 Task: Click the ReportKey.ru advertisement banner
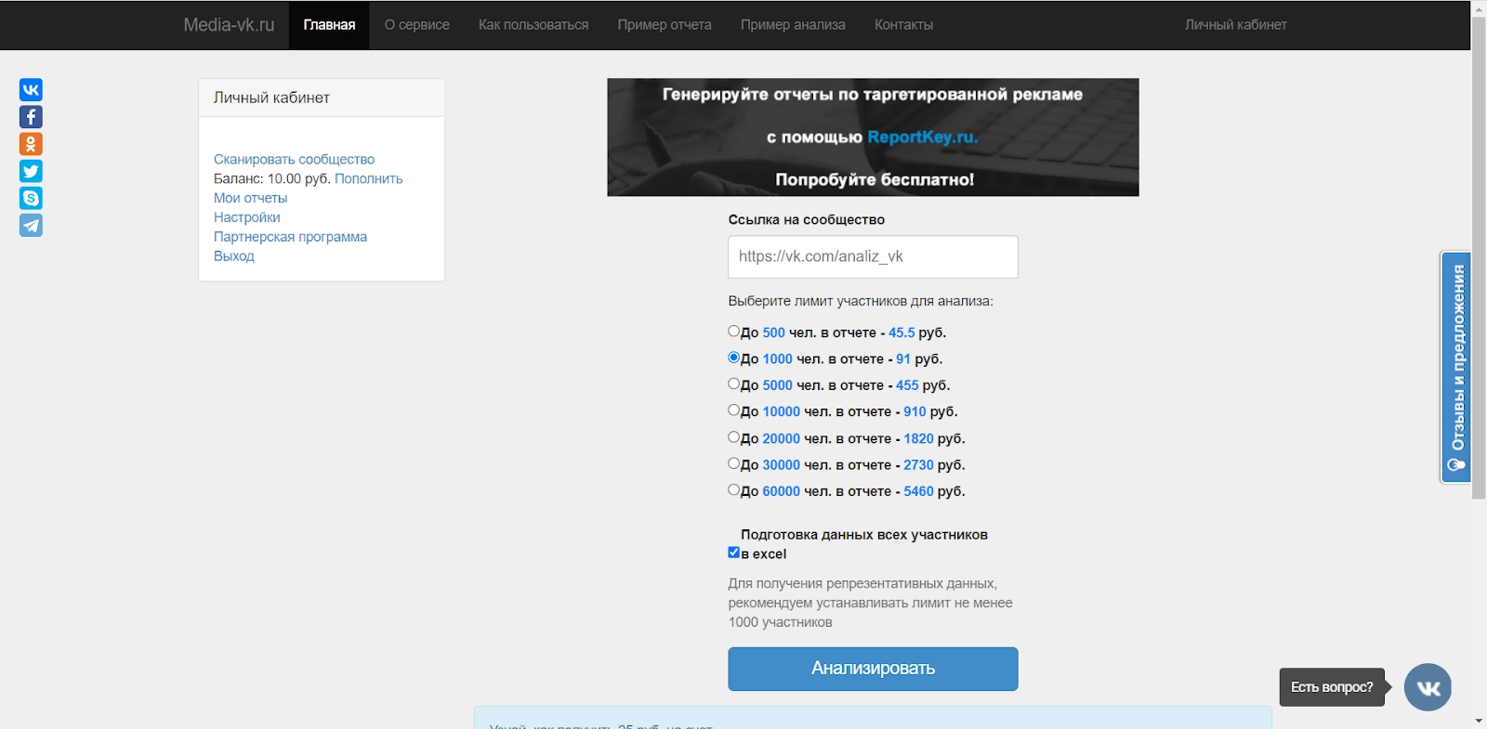(873, 137)
